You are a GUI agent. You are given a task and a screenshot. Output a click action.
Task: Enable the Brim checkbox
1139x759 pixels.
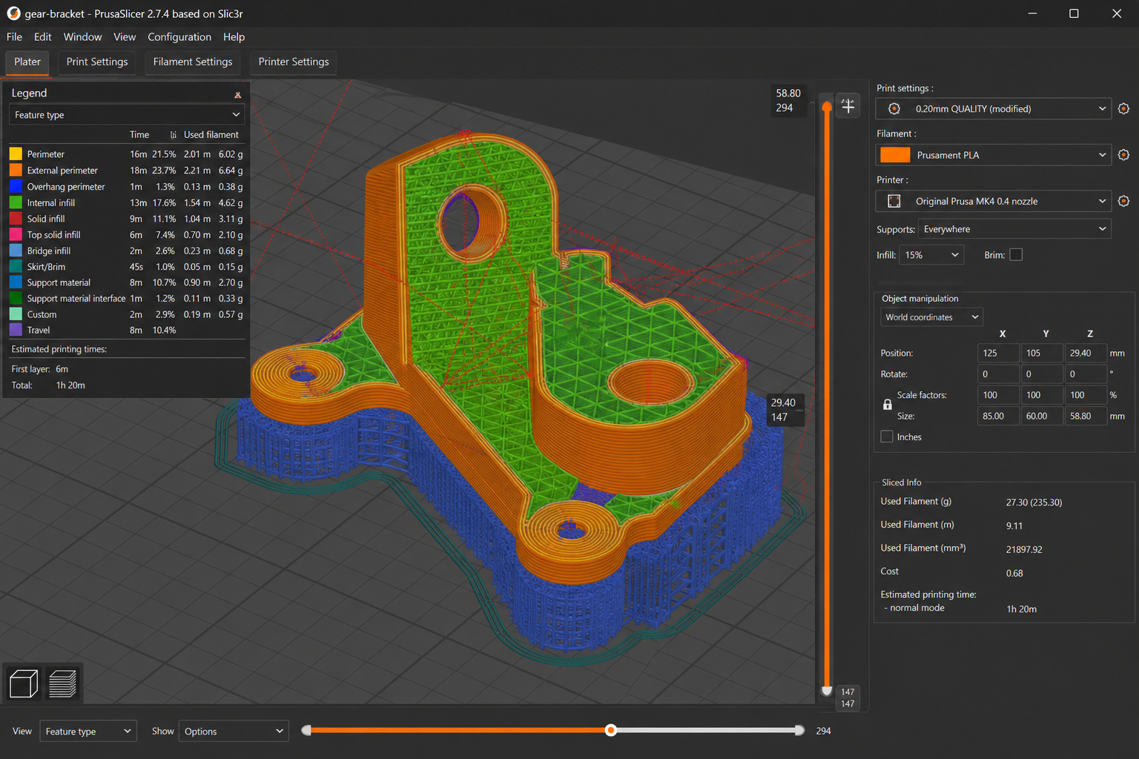tap(1016, 255)
